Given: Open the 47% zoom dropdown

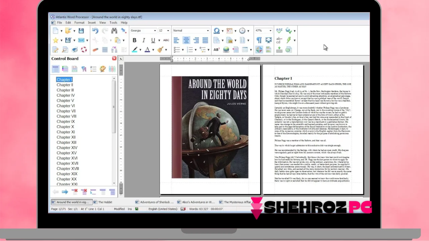Looking at the screenshot, I should [270, 31].
